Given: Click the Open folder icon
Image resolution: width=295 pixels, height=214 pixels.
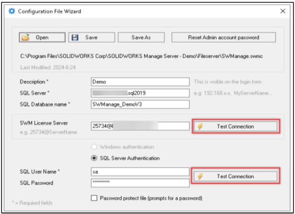Looking at the screenshot, I should pos(26,37).
